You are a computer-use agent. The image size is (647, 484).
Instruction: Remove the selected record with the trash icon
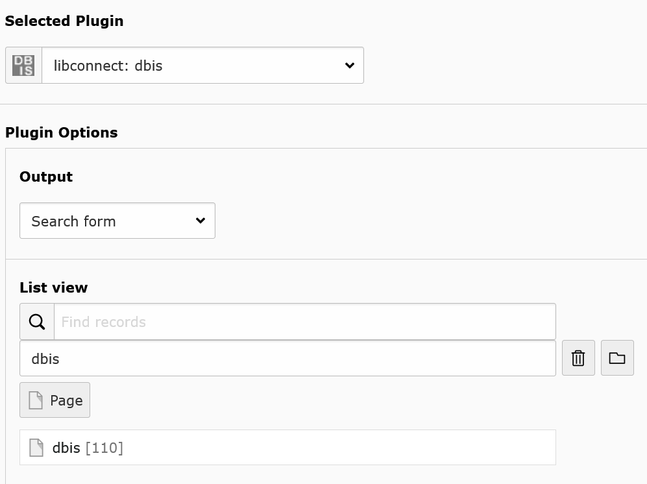[578, 358]
